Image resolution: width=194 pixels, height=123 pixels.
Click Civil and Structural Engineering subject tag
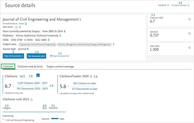(x=37, y=44)
